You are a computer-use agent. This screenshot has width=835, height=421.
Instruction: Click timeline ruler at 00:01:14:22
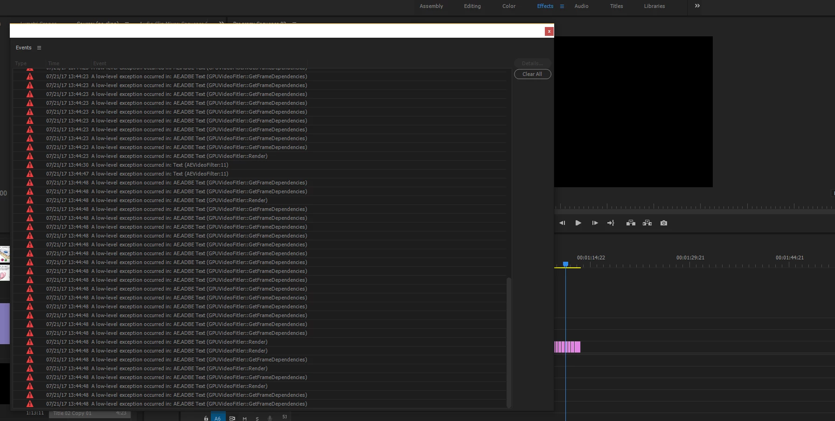tap(591, 258)
